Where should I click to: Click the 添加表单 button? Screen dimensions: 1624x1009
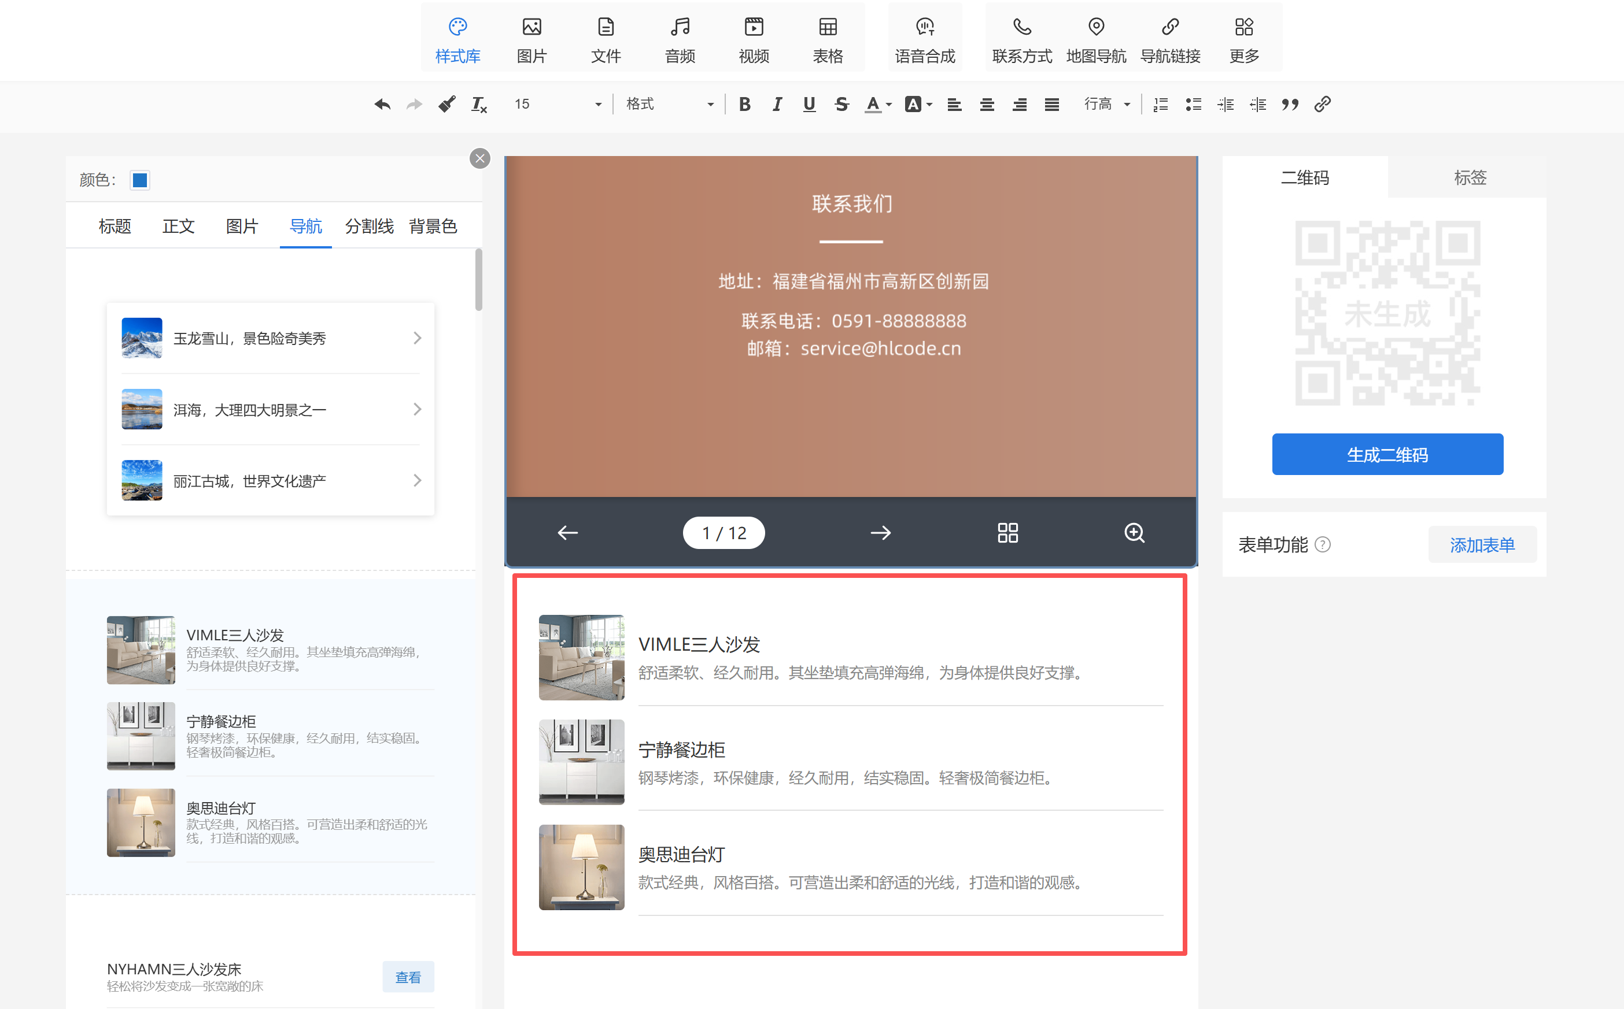[x=1482, y=544]
